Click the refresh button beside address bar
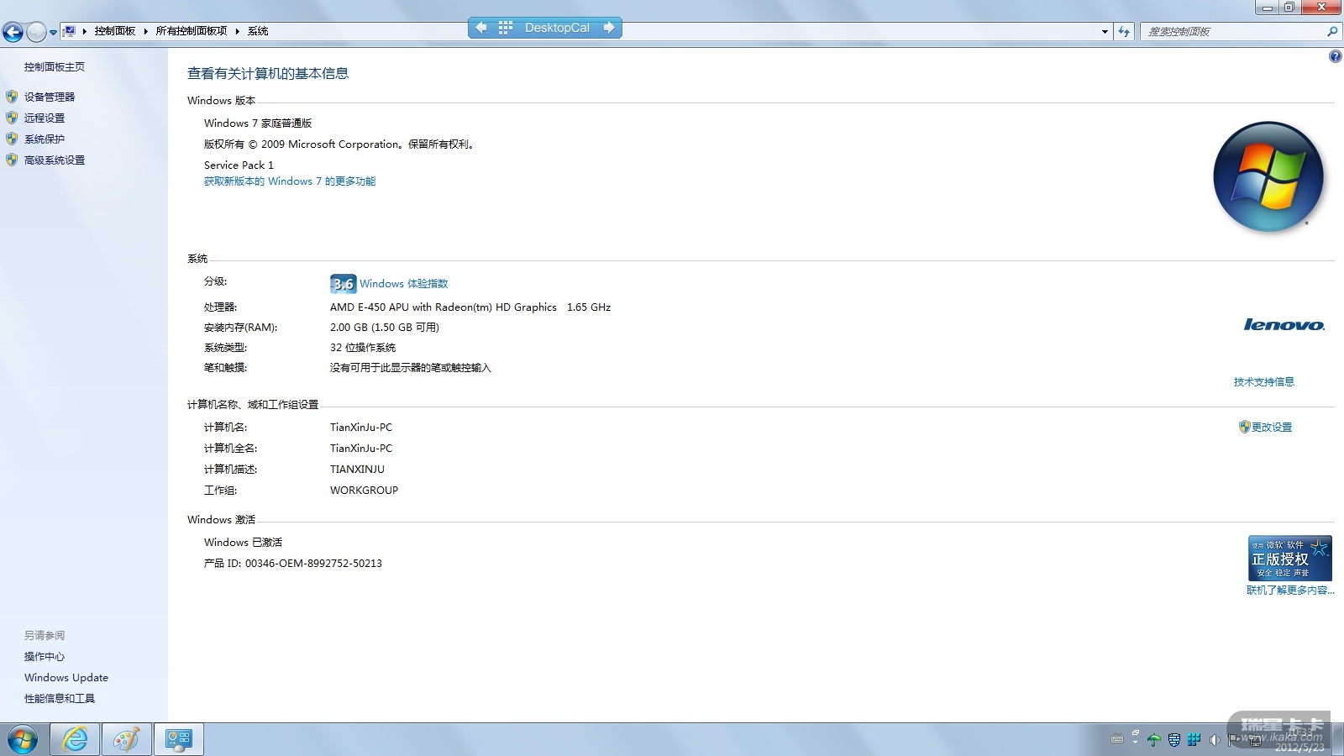The height and width of the screenshot is (756, 1344). coord(1124,32)
